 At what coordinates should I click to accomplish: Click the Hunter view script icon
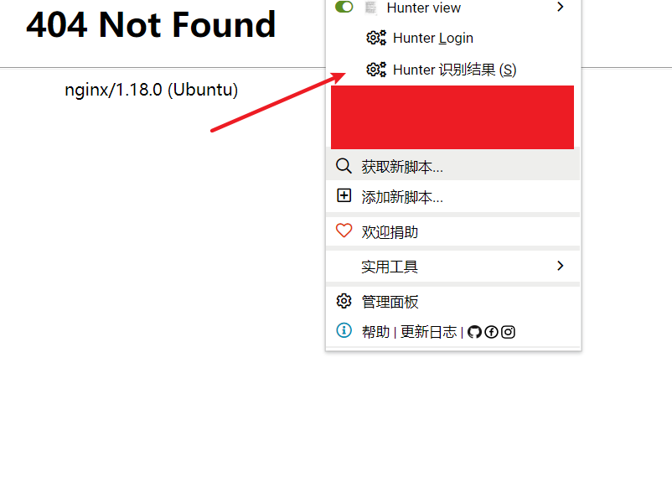tap(370, 8)
